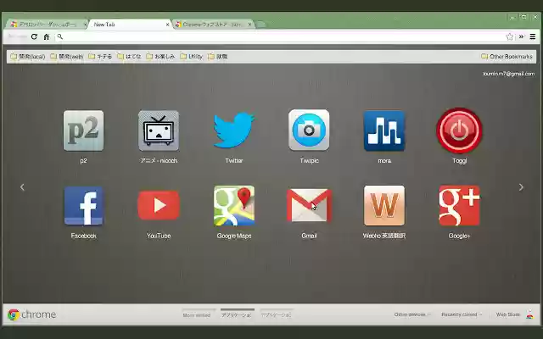Start the Toggl timer app
Screen dimensions: 543x339
(x=460, y=131)
